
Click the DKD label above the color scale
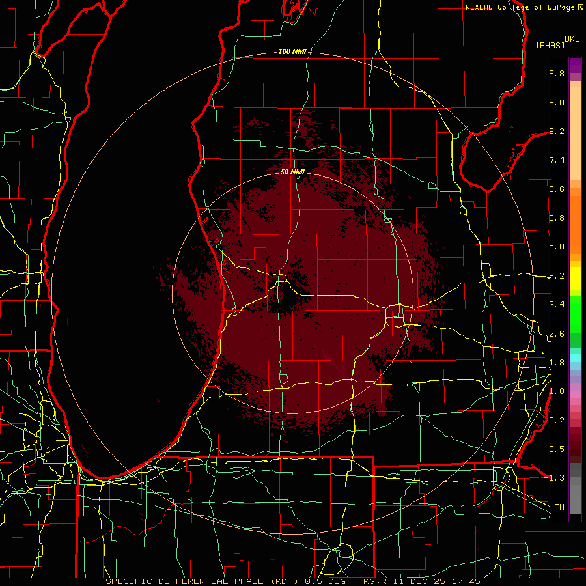pos(572,39)
